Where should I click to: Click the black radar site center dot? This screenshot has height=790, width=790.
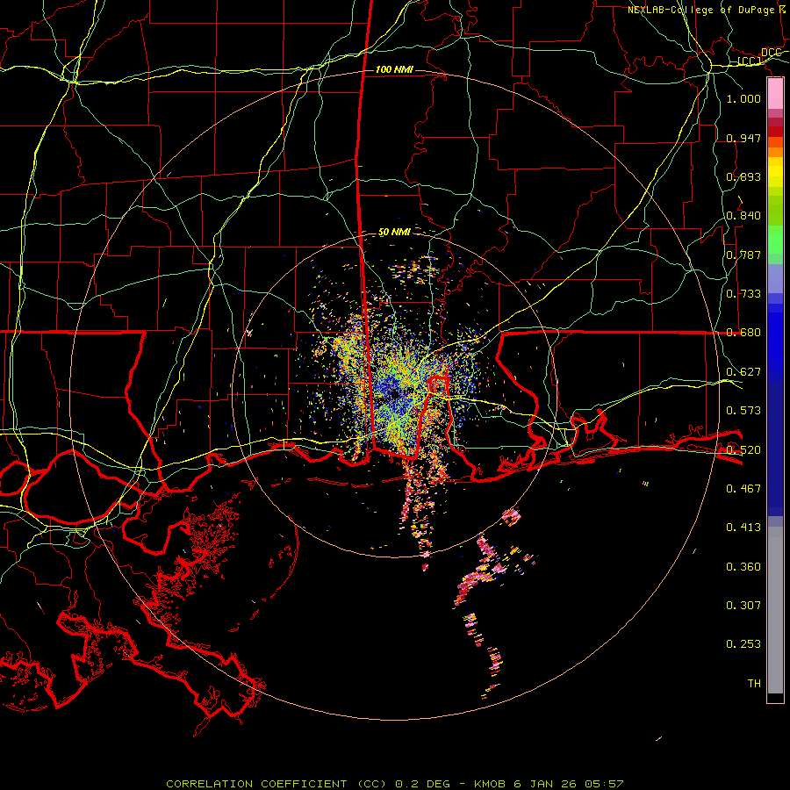(x=394, y=394)
